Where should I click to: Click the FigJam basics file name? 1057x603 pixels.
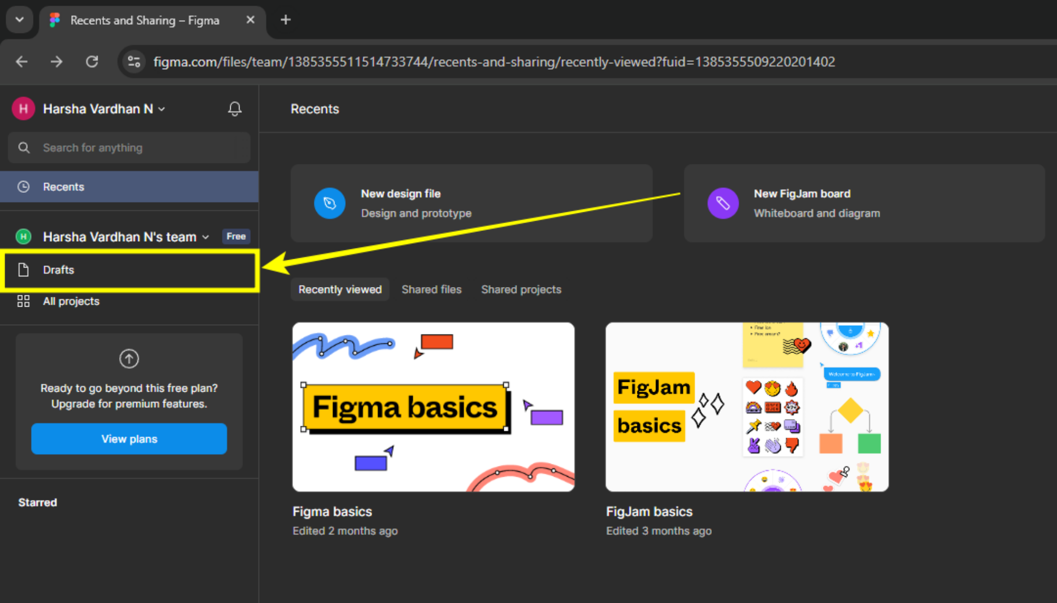(x=649, y=511)
